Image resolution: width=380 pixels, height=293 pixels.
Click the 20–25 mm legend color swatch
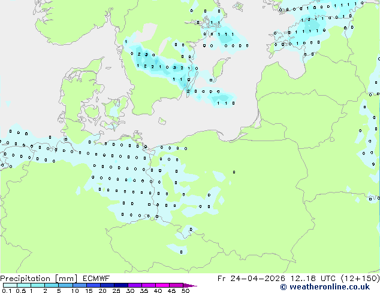(x=107, y=285)
